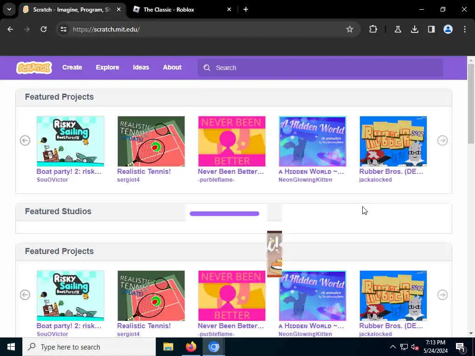Viewport: 475px width, 356px height.
Task: Bookmark this page with the star
Action: point(350,29)
